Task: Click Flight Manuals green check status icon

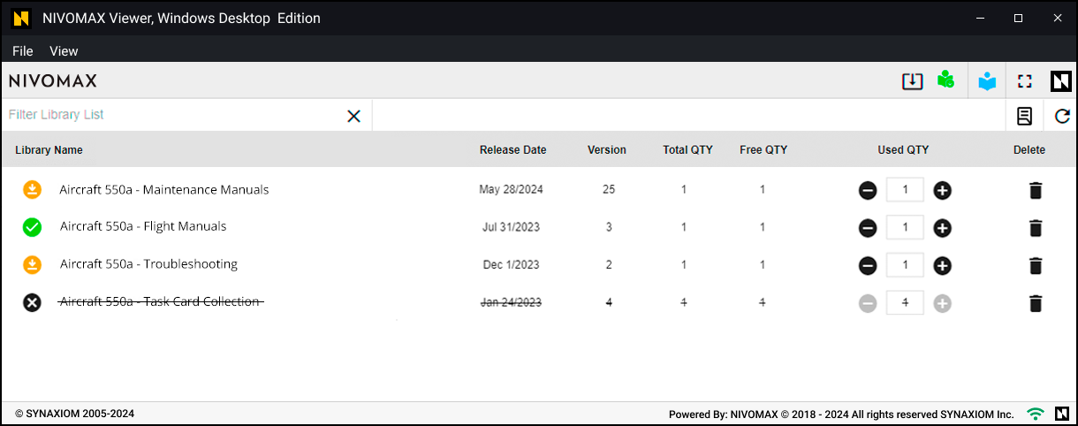Action: (x=32, y=227)
